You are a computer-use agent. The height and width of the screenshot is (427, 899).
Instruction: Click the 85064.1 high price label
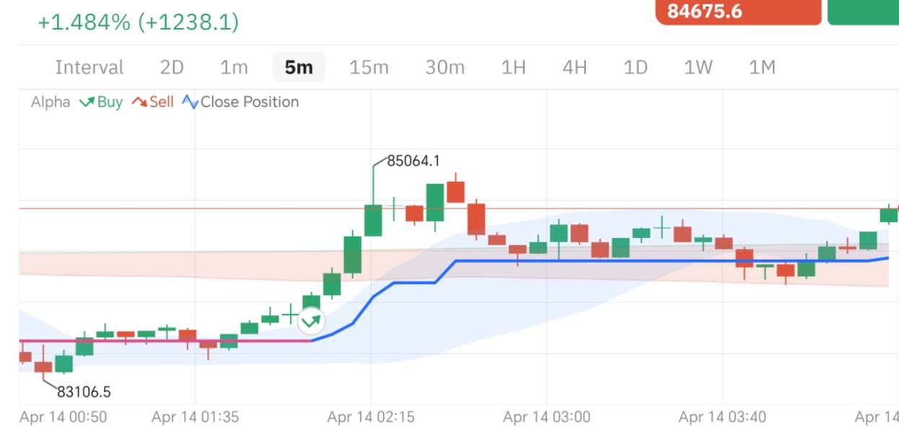tap(413, 161)
